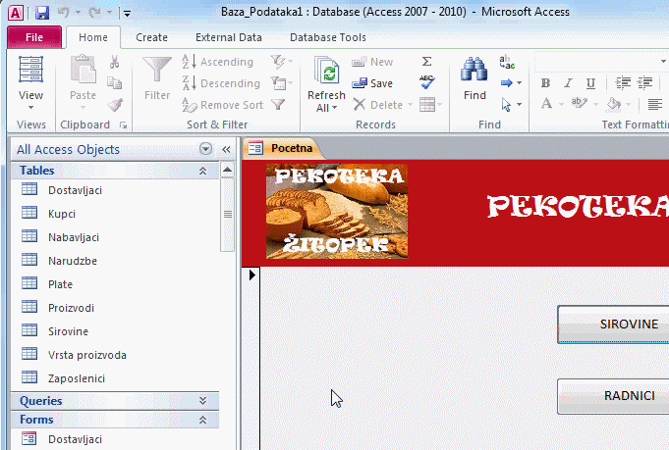Click Delete record button
The width and height of the screenshot is (669, 450).
(378, 105)
